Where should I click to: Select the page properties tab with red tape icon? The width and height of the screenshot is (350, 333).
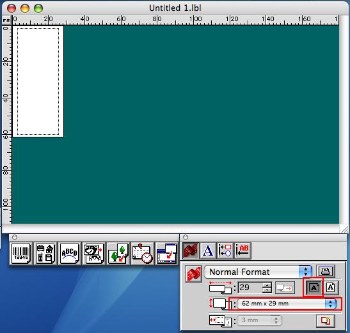pyautogui.click(x=191, y=251)
